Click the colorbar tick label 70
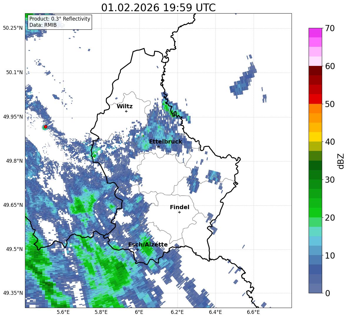348x318 pixels. click(x=330, y=29)
